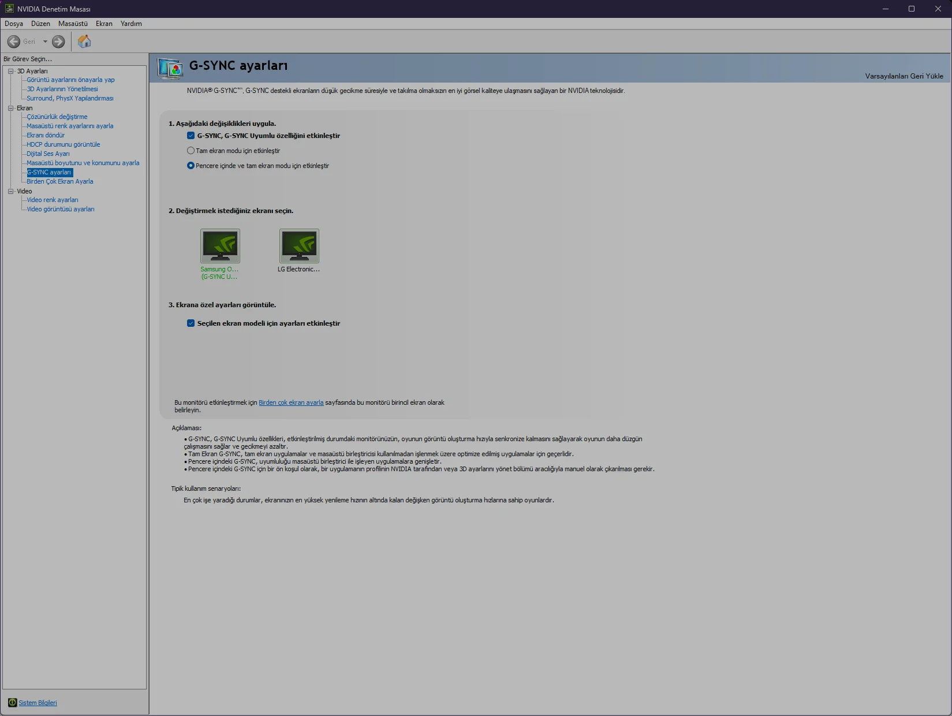
Task: Open the back history dropdown arrow
Action: 45,42
